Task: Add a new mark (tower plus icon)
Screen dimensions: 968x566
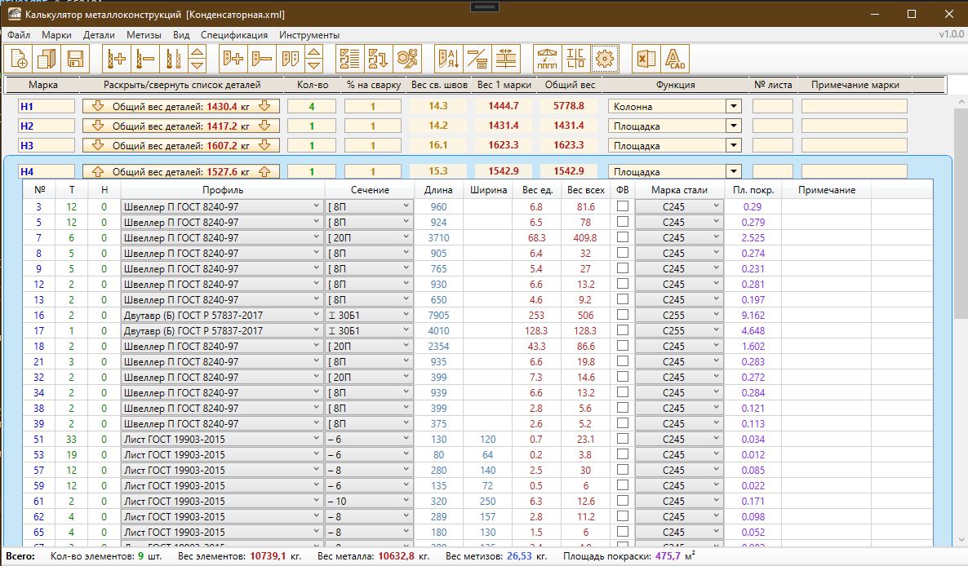Action: coord(117,60)
